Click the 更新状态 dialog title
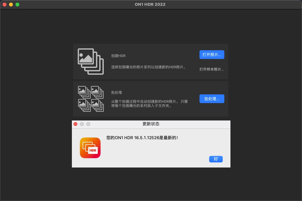The height and width of the screenshot is (201, 302). (x=151, y=124)
